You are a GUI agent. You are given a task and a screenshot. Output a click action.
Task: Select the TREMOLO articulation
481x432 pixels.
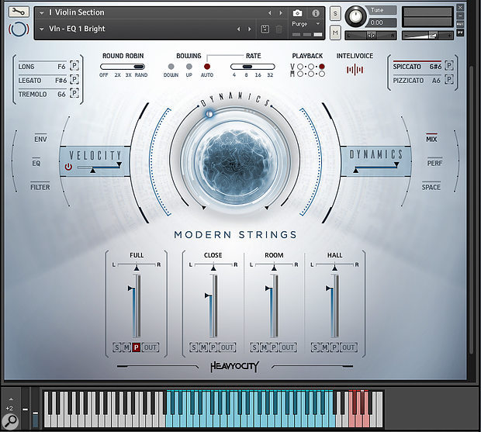point(42,94)
